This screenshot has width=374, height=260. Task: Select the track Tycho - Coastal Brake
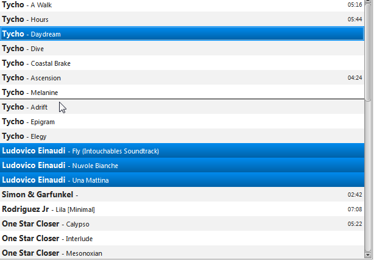coord(182,63)
